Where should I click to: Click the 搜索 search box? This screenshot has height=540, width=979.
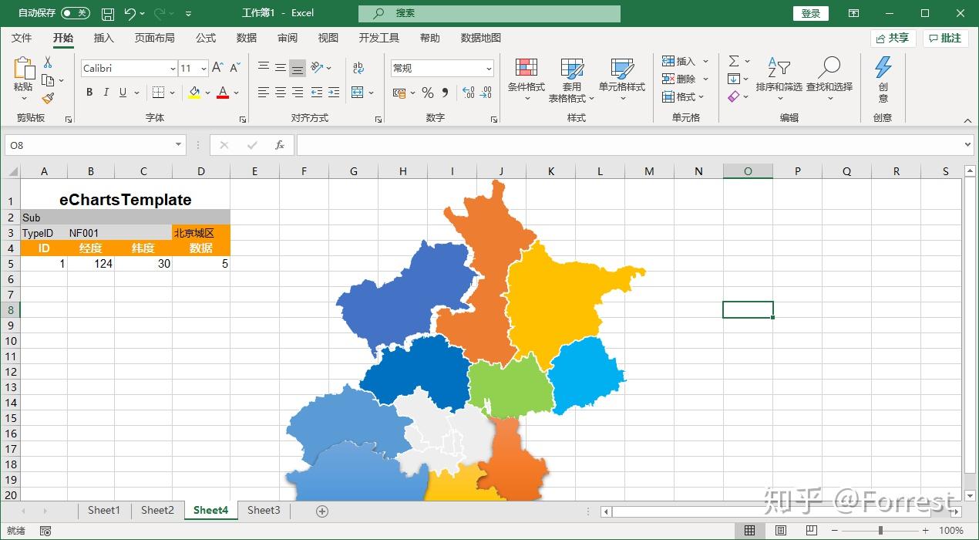click(490, 13)
